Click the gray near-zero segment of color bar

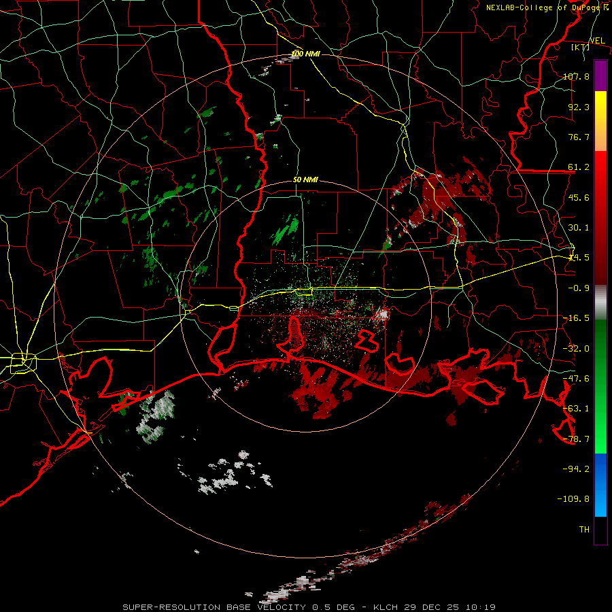point(600,303)
